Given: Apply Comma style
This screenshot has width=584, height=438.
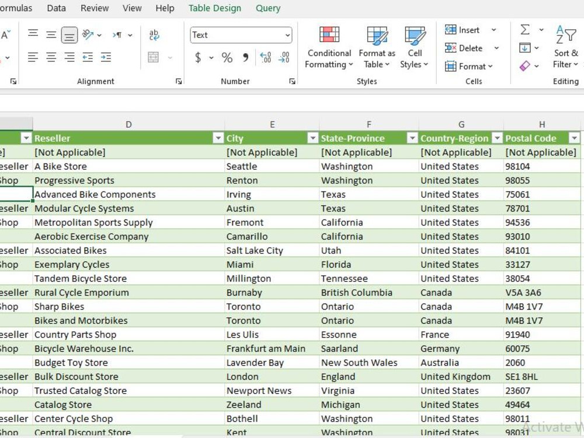Looking at the screenshot, I should [245, 57].
